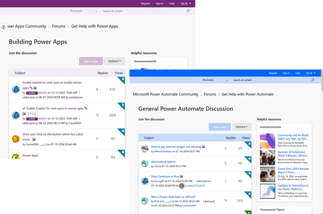Open 'Updates to Transitions' announcement thumbnail
The image size is (323, 214).
[267, 191]
